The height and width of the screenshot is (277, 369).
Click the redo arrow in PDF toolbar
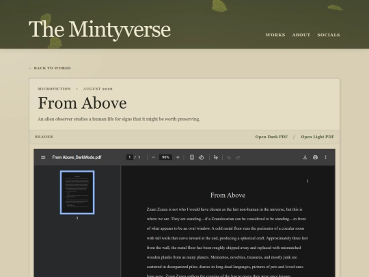coord(238,157)
